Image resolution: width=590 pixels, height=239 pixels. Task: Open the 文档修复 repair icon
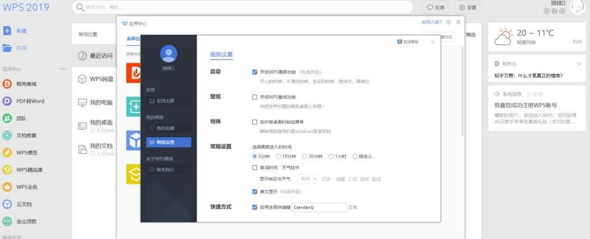pyautogui.click(x=7, y=135)
